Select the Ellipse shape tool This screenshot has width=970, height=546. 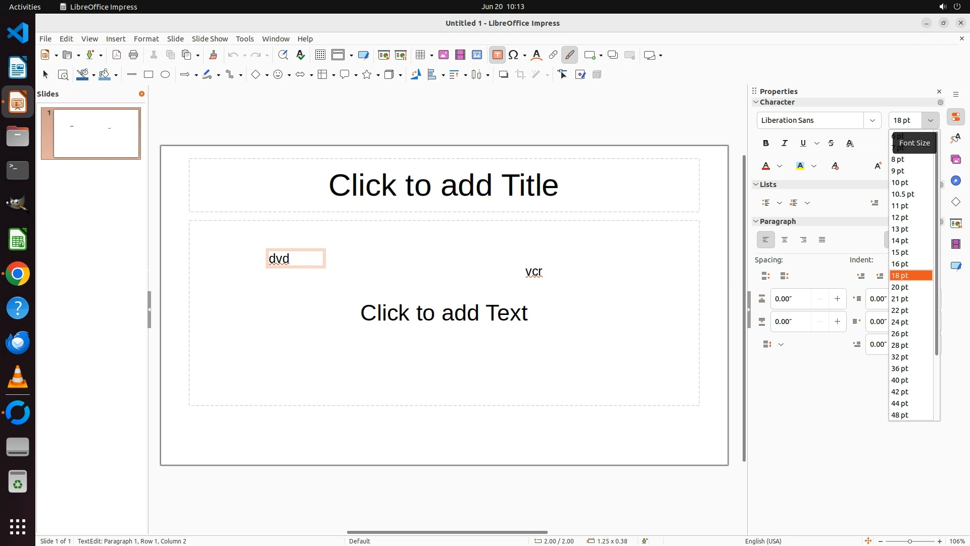pyautogui.click(x=165, y=75)
